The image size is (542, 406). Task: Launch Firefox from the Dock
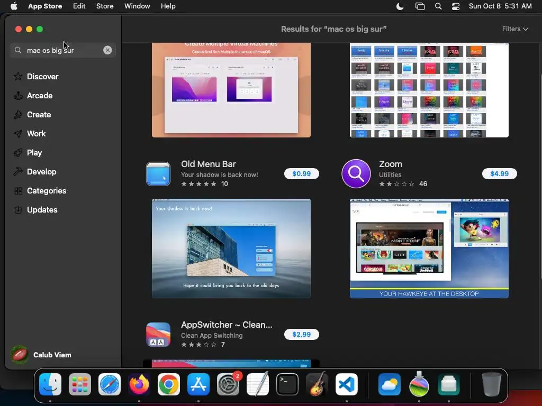click(x=139, y=384)
